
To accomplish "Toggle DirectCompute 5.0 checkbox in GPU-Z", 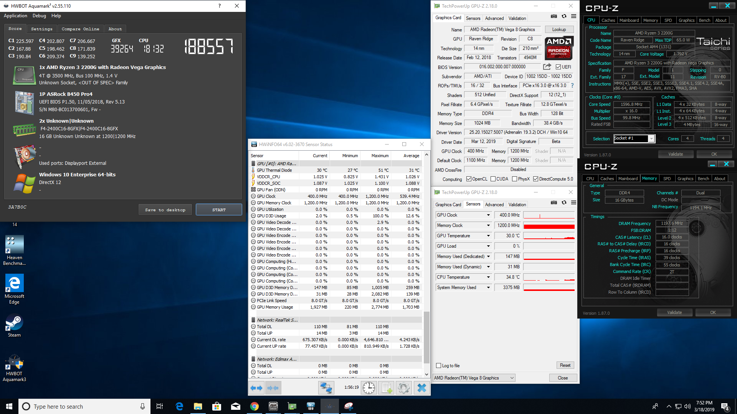I will (x=535, y=179).
